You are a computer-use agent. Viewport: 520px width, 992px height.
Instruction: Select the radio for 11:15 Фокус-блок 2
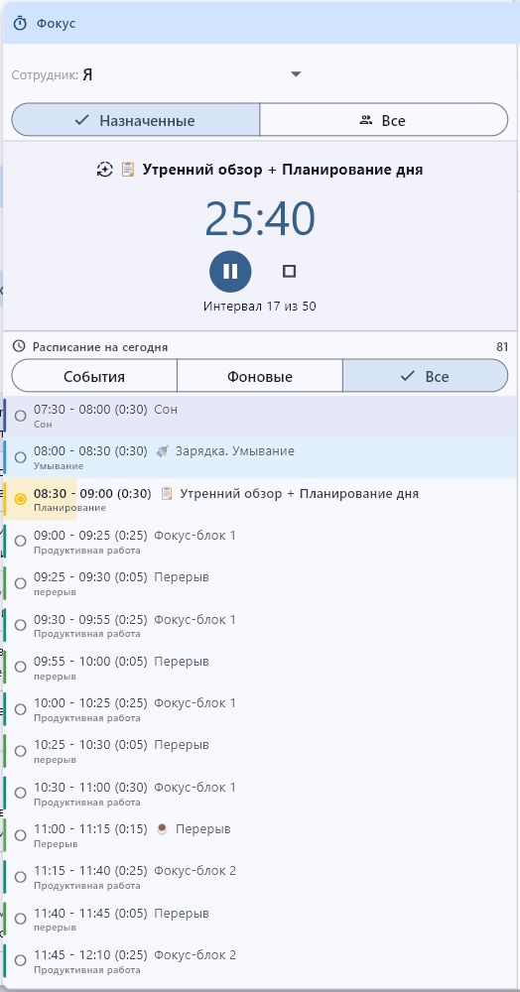(x=20, y=877)
